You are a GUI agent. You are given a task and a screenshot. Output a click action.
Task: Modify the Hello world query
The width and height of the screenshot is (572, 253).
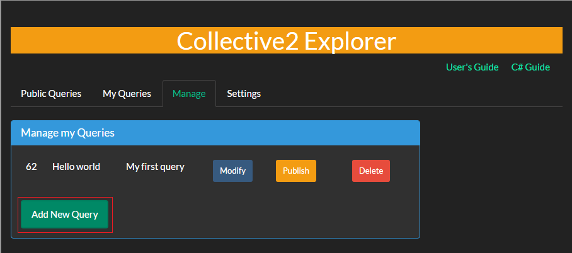[x=232, y=171]
